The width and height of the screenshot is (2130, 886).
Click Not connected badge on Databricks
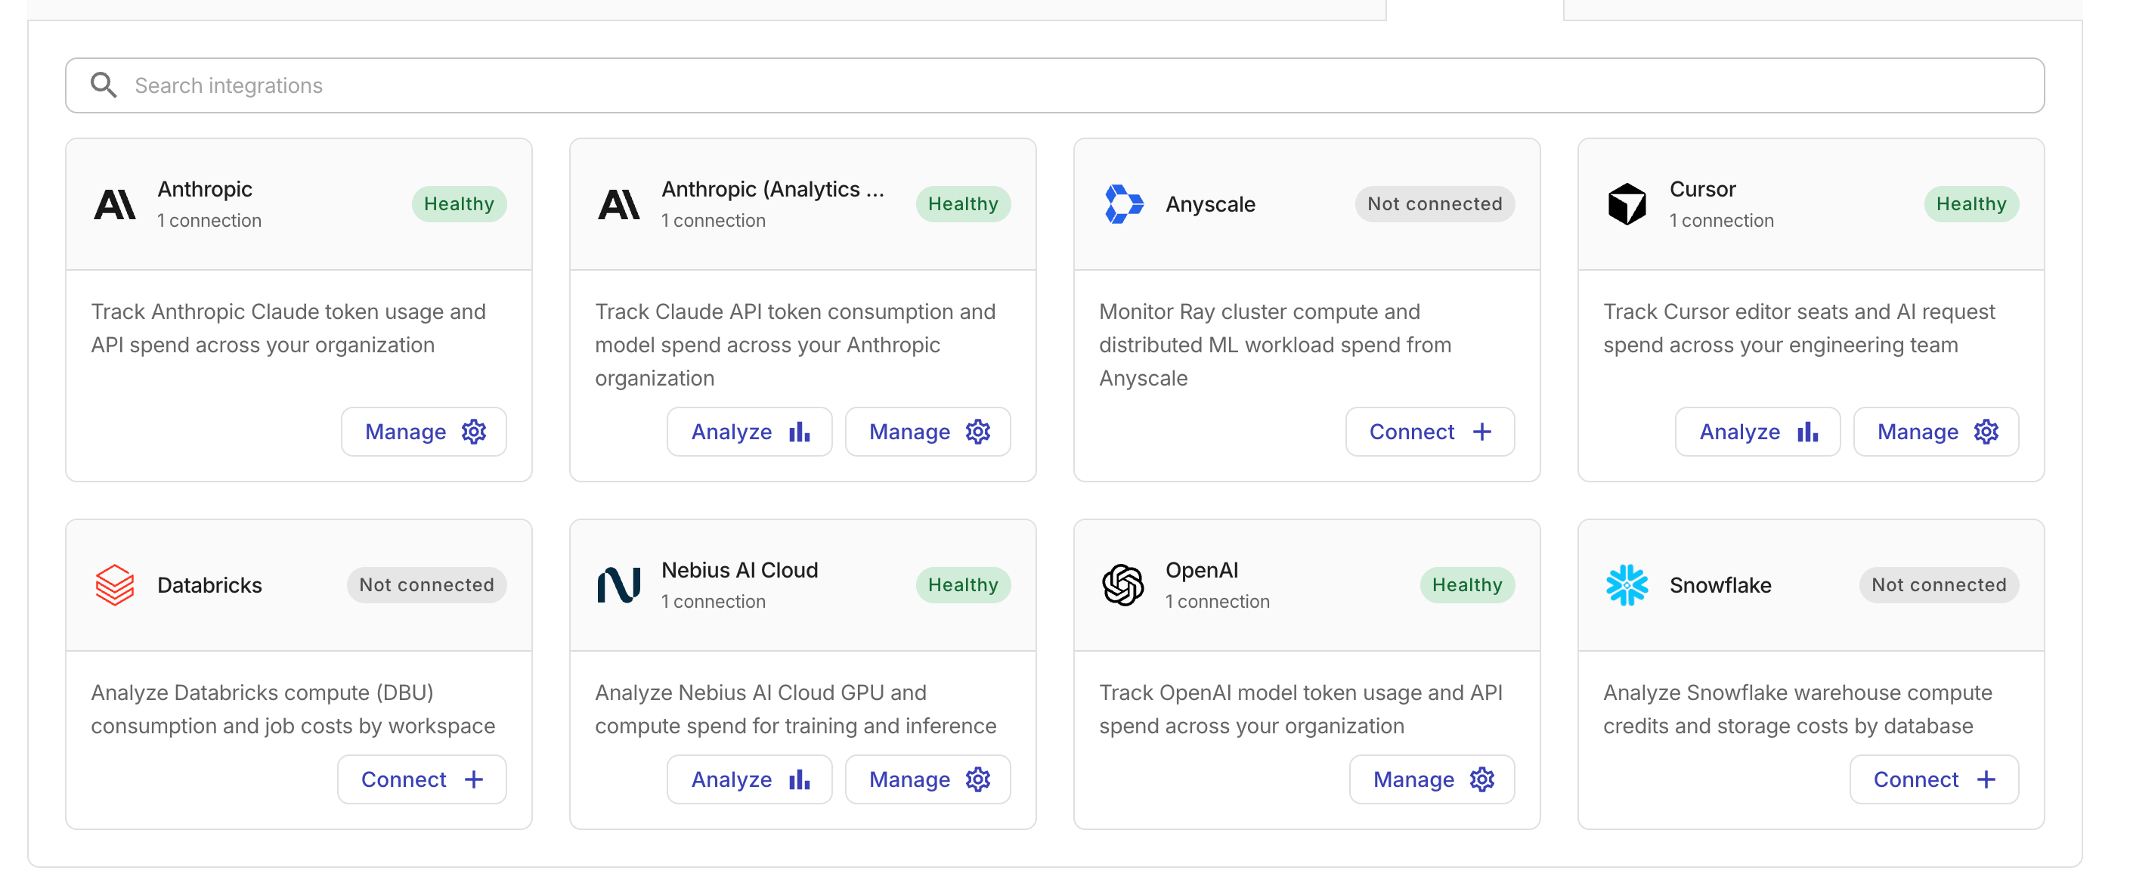[426, 584]
